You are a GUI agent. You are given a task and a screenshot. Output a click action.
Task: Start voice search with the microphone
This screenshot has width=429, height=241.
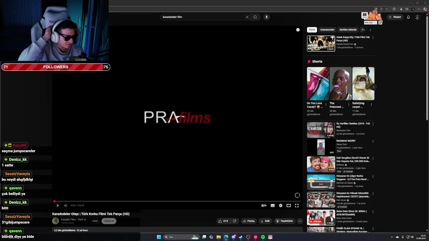[266, 17]
